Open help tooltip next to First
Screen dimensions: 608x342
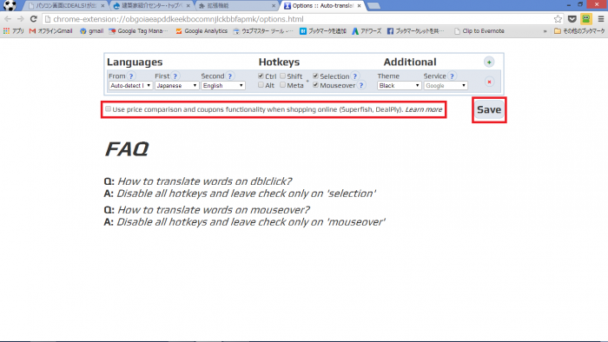point(175,76)
